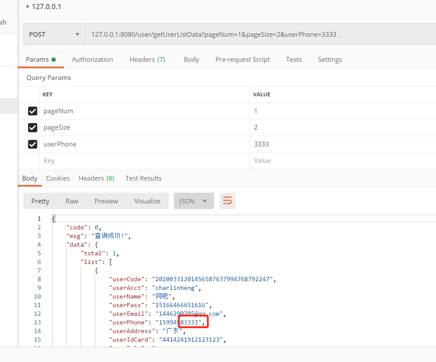
Task: Open the response Headers (8) tab
Action: [96, 178]
